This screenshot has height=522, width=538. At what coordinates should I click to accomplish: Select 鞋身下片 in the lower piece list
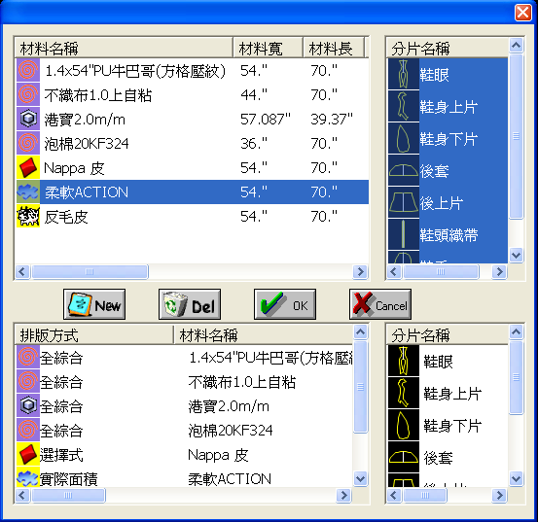[x=448, y=425]
